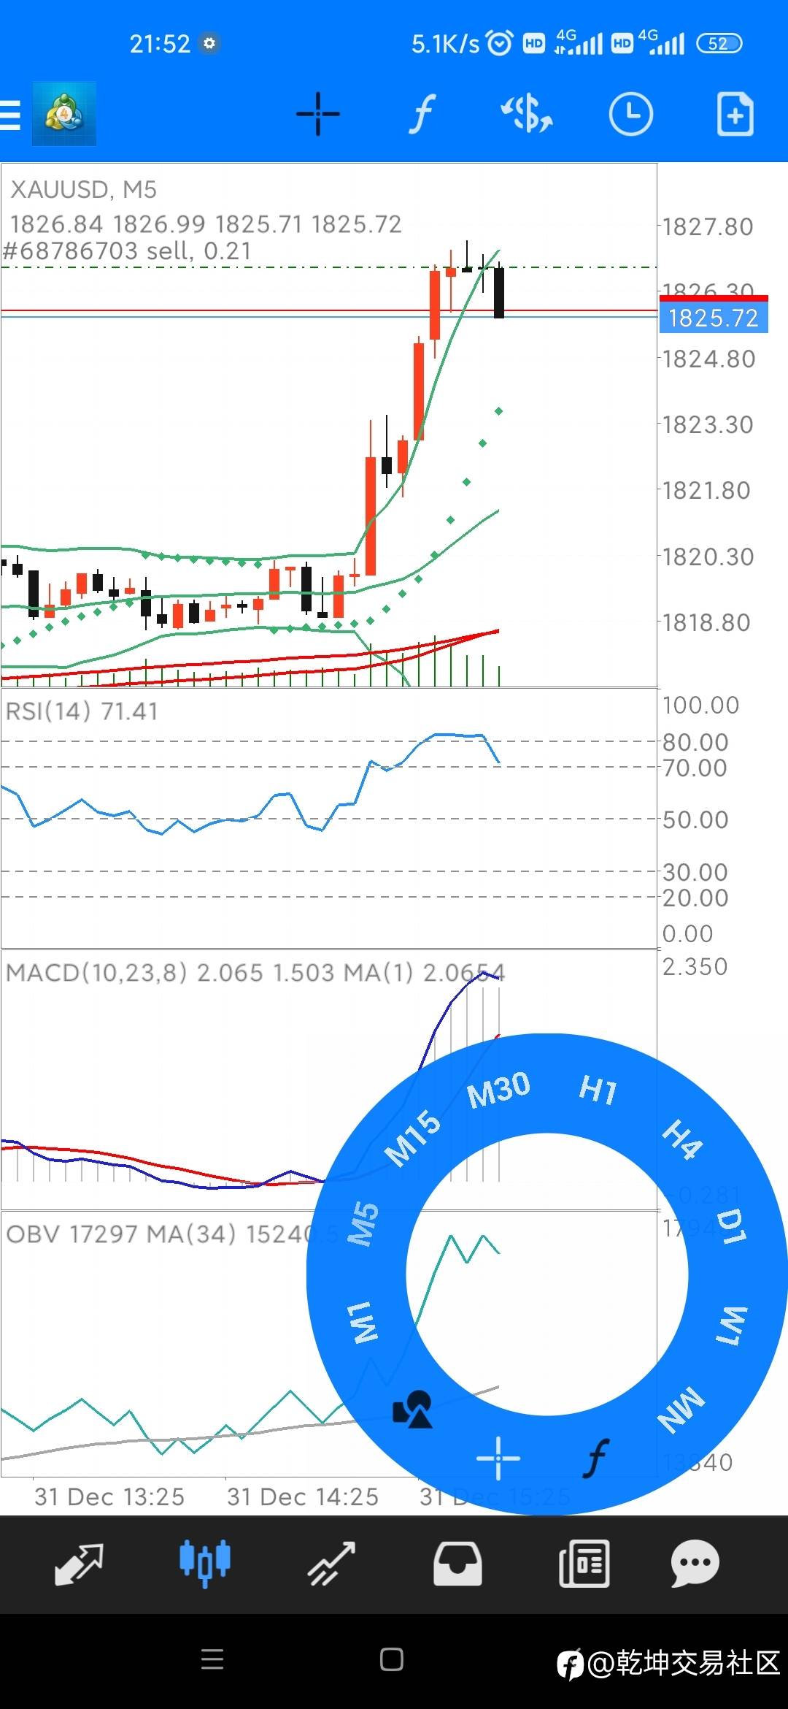The image size is (788, 1709).
Task: Open Chat messages bubble tab
Action: (695, 1564)
